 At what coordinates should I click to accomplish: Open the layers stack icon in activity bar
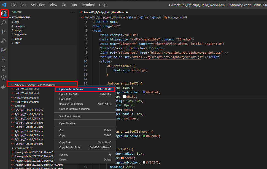pyautogui.click(x=4, y=78)
